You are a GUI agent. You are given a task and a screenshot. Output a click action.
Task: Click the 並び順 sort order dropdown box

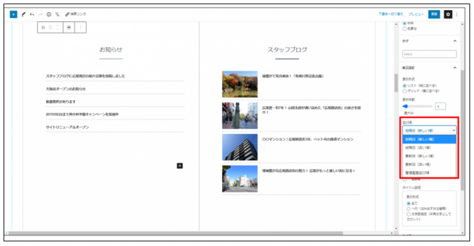(x=429, y=131)
